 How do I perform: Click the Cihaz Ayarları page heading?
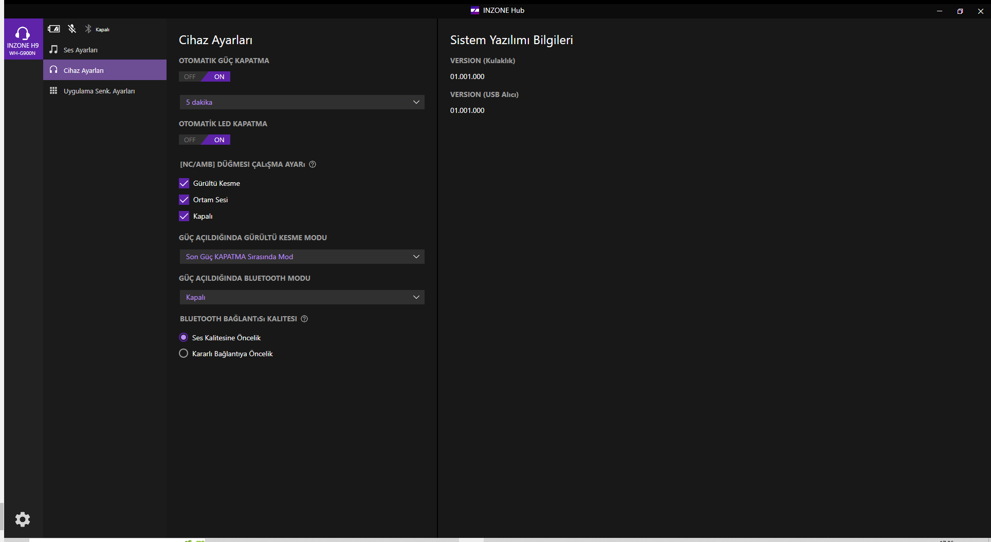pyautogui.click(x=215, y=40)
